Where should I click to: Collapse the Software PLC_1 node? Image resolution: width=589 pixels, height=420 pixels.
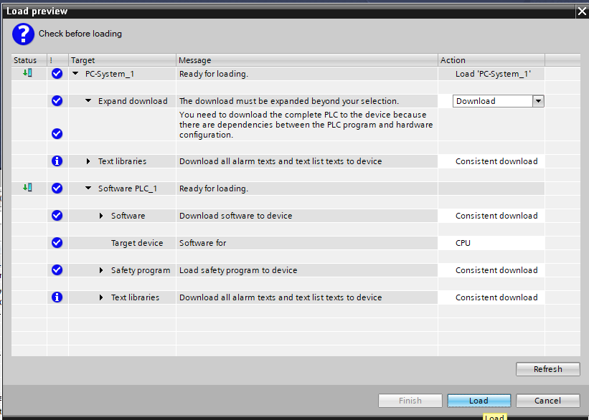[88, 188]
